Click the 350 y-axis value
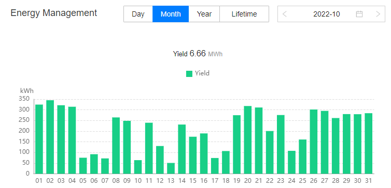 point(24,99)
